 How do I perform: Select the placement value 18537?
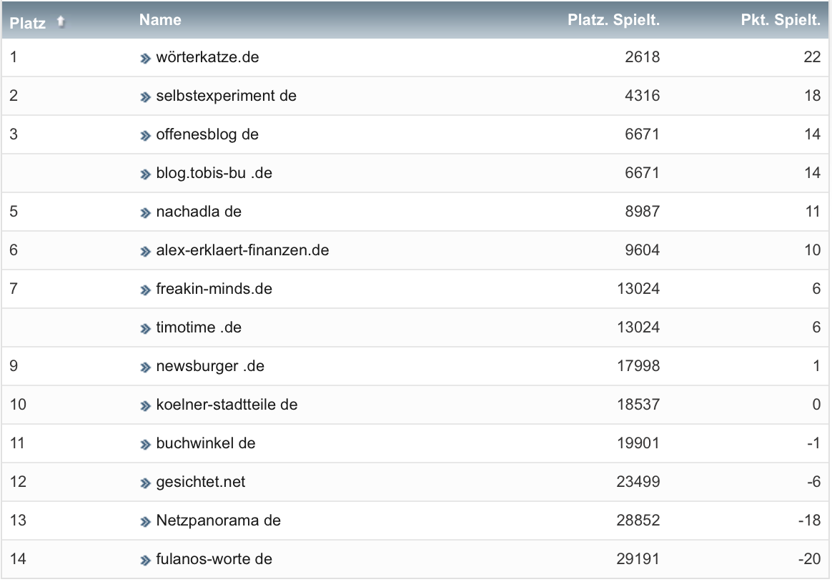[x=638, y=405]
